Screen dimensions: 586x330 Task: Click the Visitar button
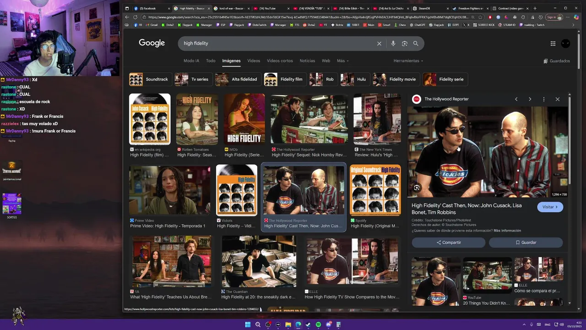point(550,207)
